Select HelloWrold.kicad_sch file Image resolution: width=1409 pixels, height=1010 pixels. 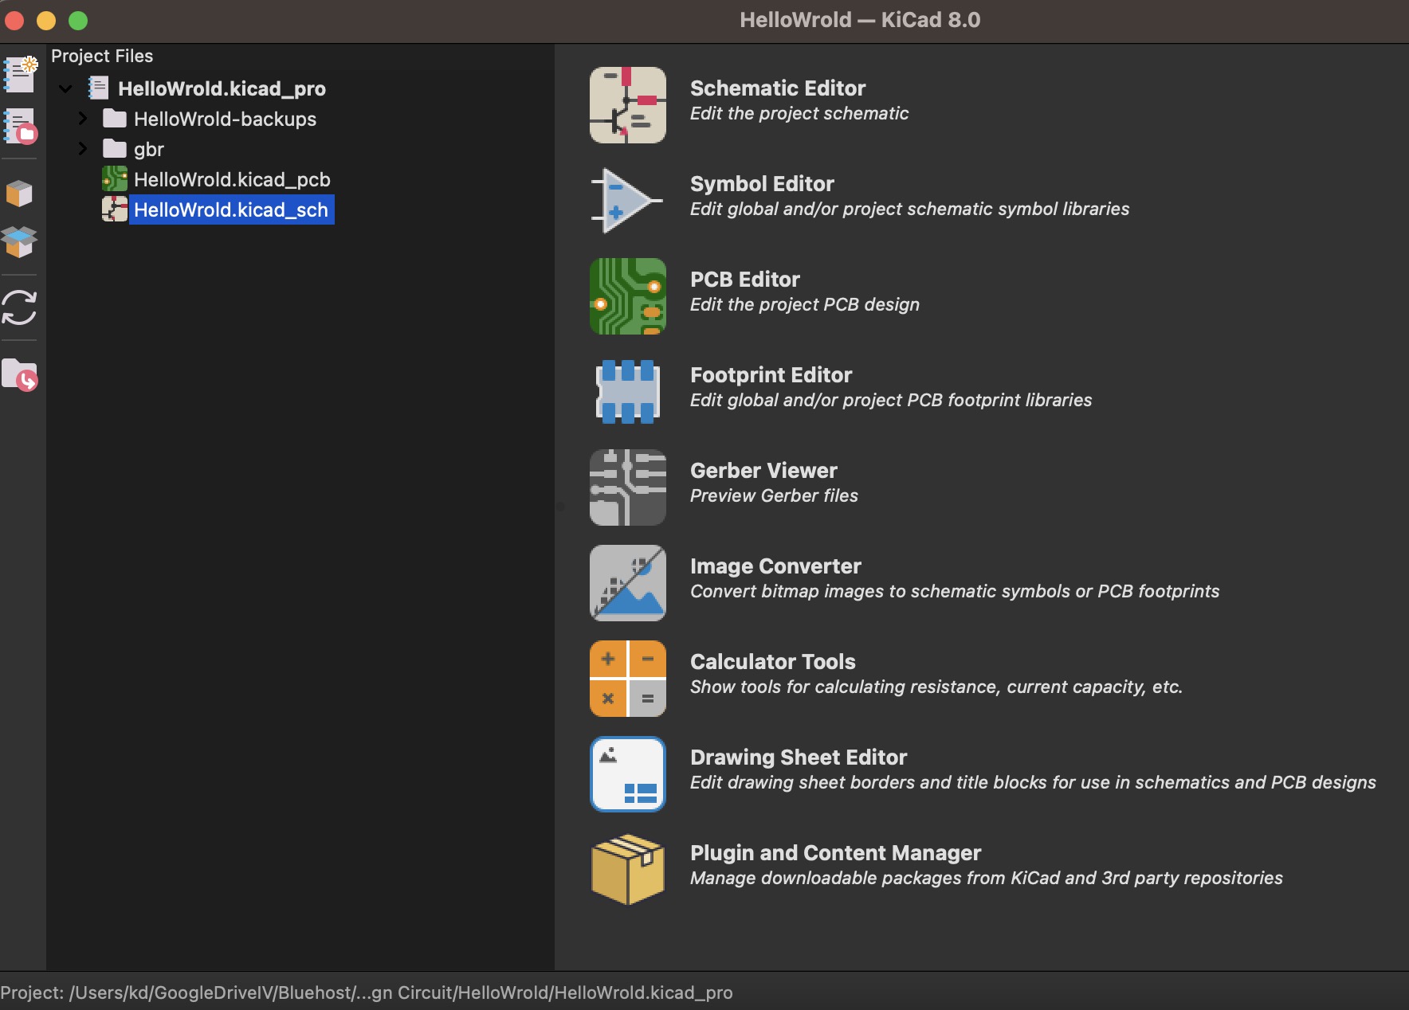tap(231, 209)
